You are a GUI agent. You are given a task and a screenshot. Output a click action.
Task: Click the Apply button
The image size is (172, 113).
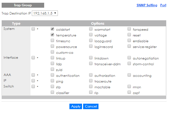[76, 106]
